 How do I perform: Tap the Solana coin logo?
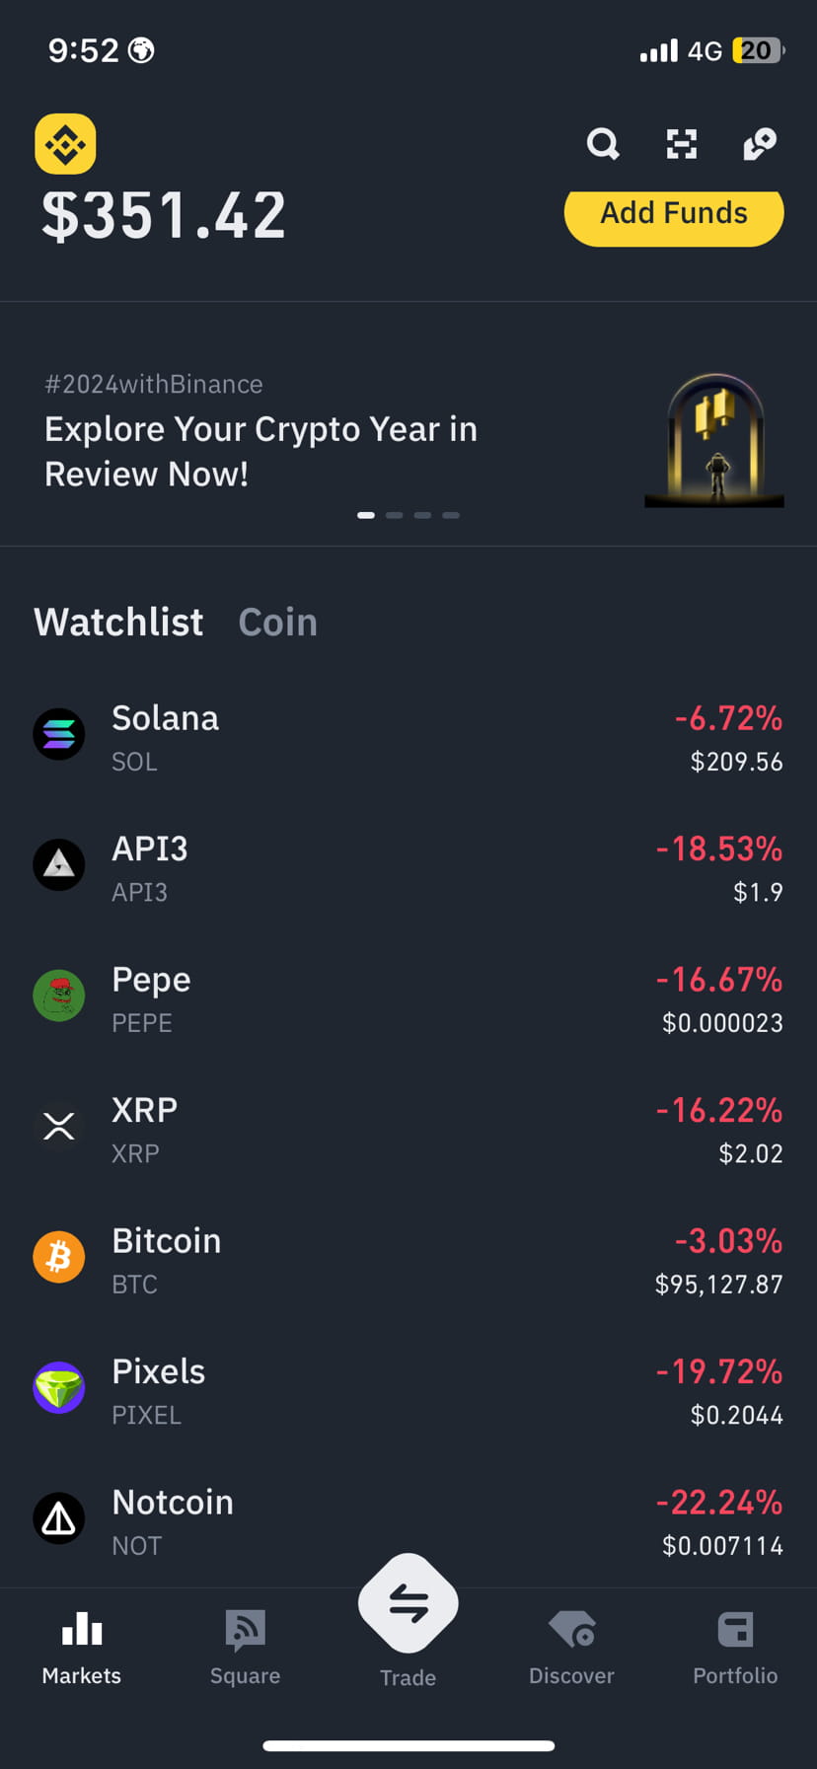tap(59, 734)
